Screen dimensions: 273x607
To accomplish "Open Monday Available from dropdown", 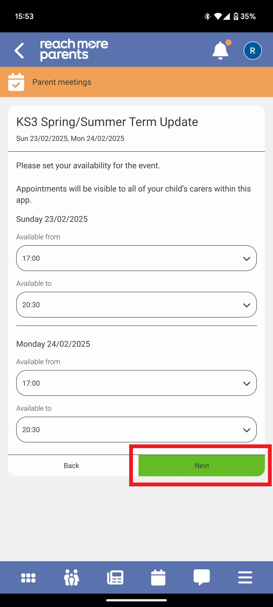I will (136, 383).
